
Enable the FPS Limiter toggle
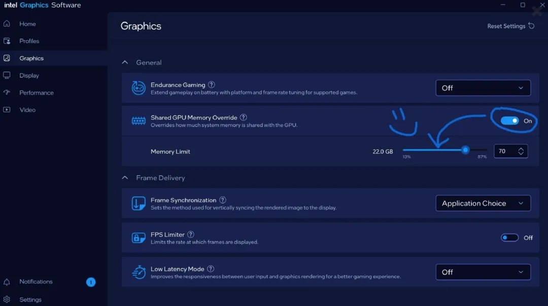[510, 238]
